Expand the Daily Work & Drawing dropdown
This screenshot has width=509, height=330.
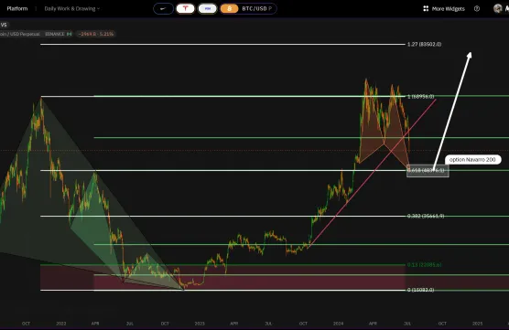pos(71,9)
